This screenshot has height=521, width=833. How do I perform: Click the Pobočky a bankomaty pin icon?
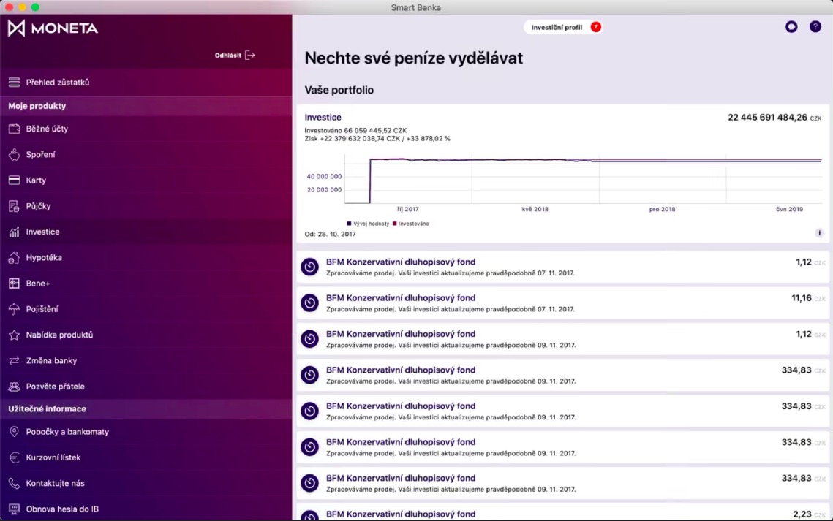(15, 432)
